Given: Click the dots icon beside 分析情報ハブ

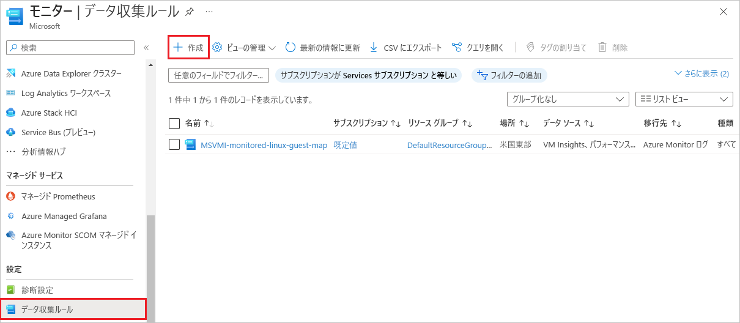Looking at the screenshot, I should tap(10, 152).
